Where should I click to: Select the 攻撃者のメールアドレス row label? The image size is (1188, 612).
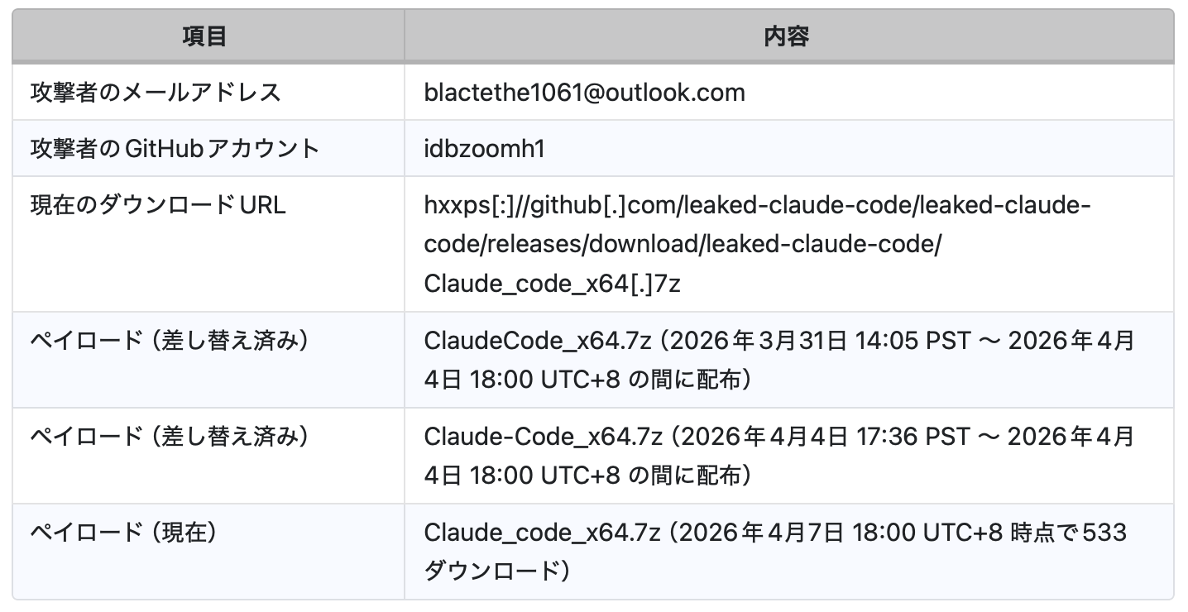point(156,93)
